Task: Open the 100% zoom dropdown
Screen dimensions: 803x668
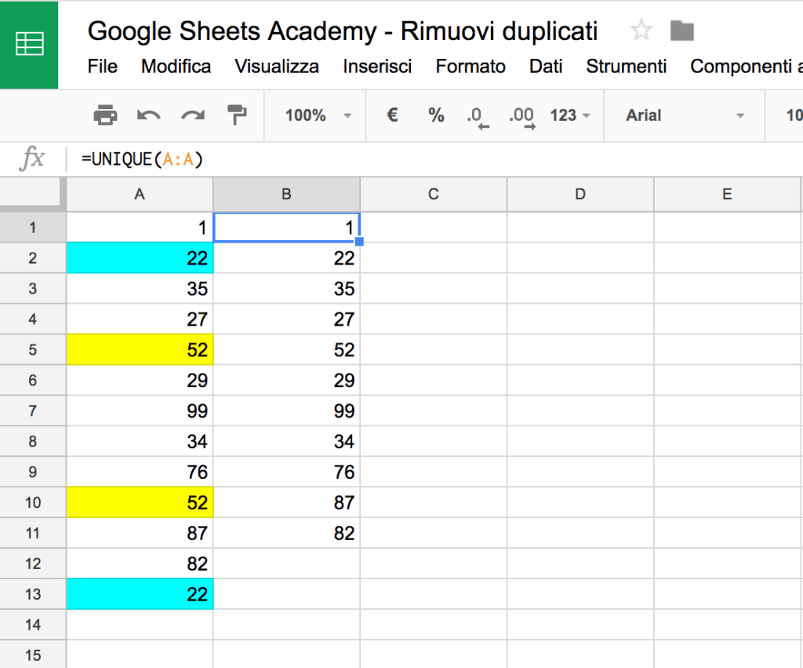Action: (318, 115)
